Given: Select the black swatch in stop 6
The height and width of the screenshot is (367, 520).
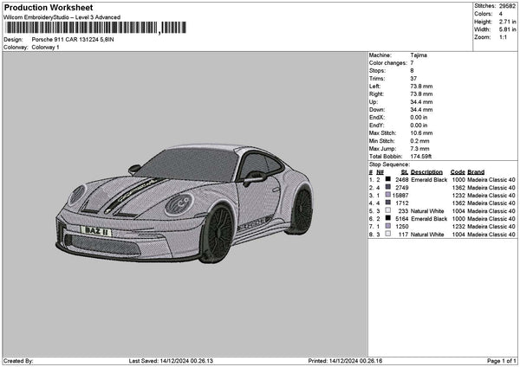Looking at the screenshot, I should (x=388, y=218).
